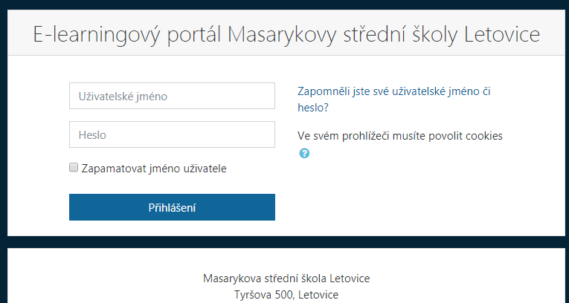The image size is (569, 303).
Task: Click the footer text 'Masarykova střední škola Letovice'
Action: [286, 278]
